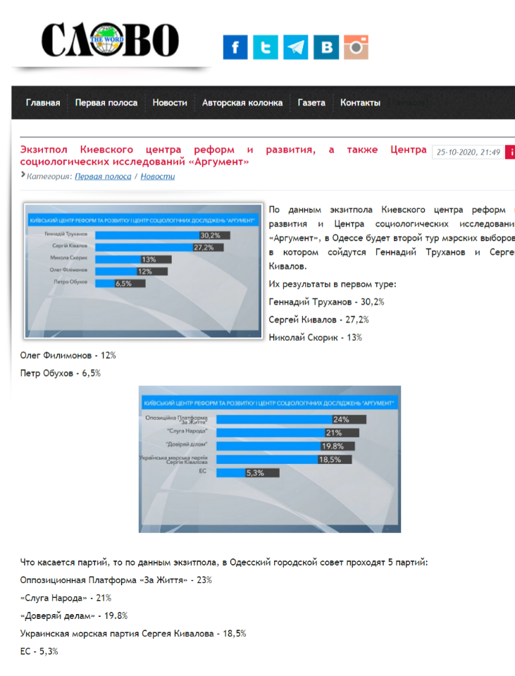Select line «Доверяй делам» - 19.8%

[x=74, y=615]
